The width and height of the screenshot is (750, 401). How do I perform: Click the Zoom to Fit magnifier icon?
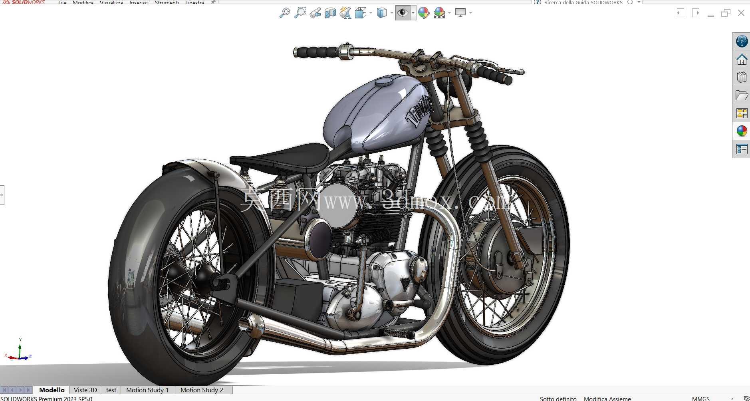click(x=284, y=13)
